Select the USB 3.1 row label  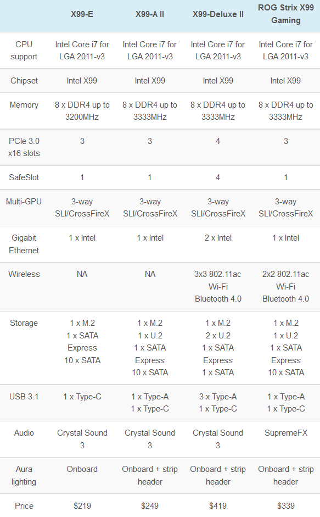click(24, 396)
